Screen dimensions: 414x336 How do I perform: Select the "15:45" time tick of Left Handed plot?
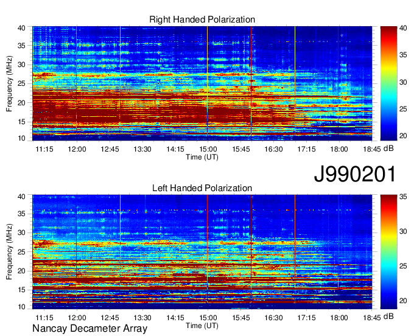click(x=241, y=318)
